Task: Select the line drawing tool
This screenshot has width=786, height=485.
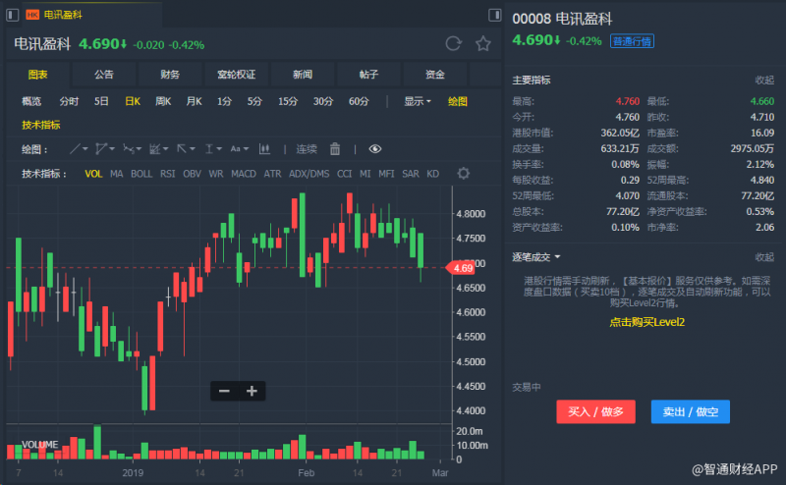Action: 75,149
